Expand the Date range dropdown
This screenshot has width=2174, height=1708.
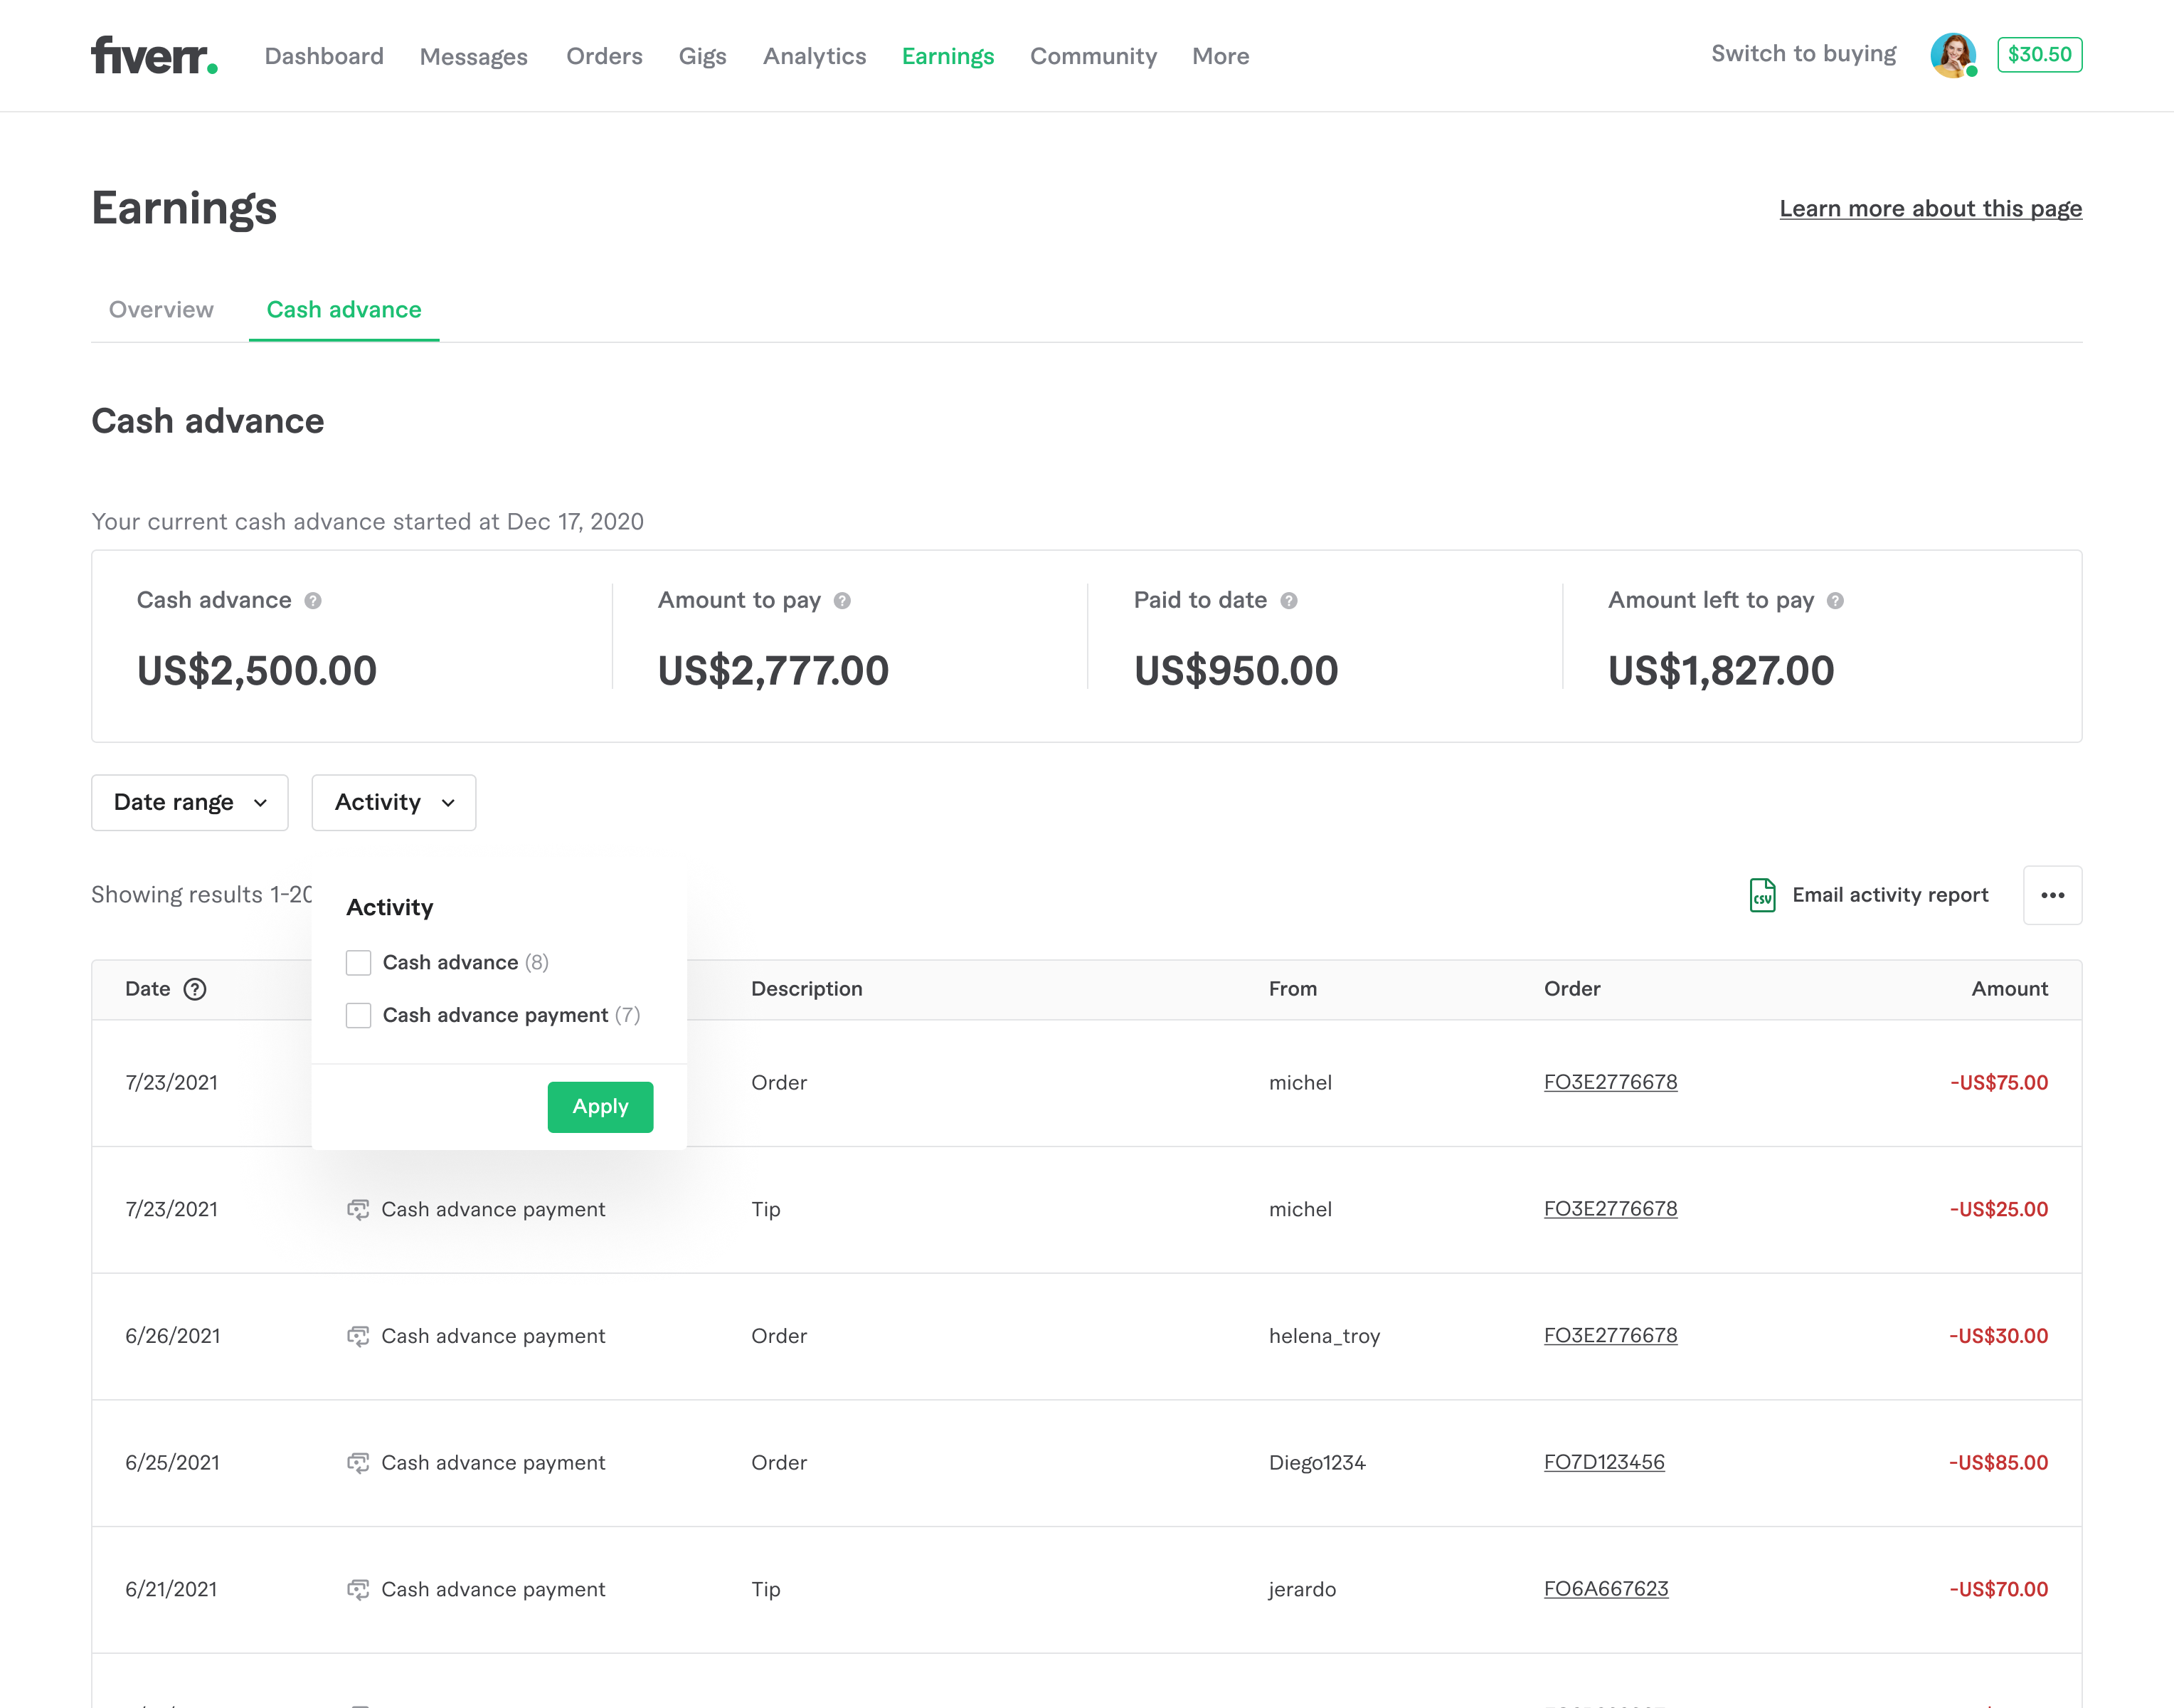[190, 802]
